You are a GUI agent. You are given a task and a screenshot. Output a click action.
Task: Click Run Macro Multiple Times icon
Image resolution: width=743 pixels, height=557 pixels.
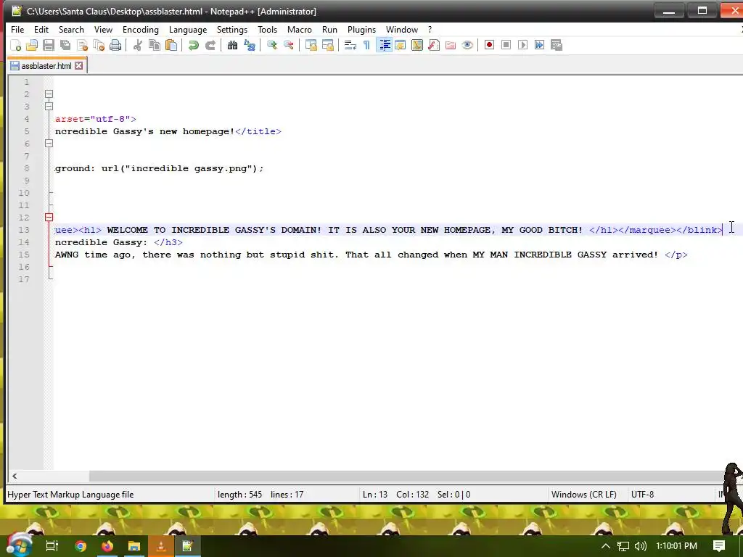pyautogui.click(x=539, y=45)
